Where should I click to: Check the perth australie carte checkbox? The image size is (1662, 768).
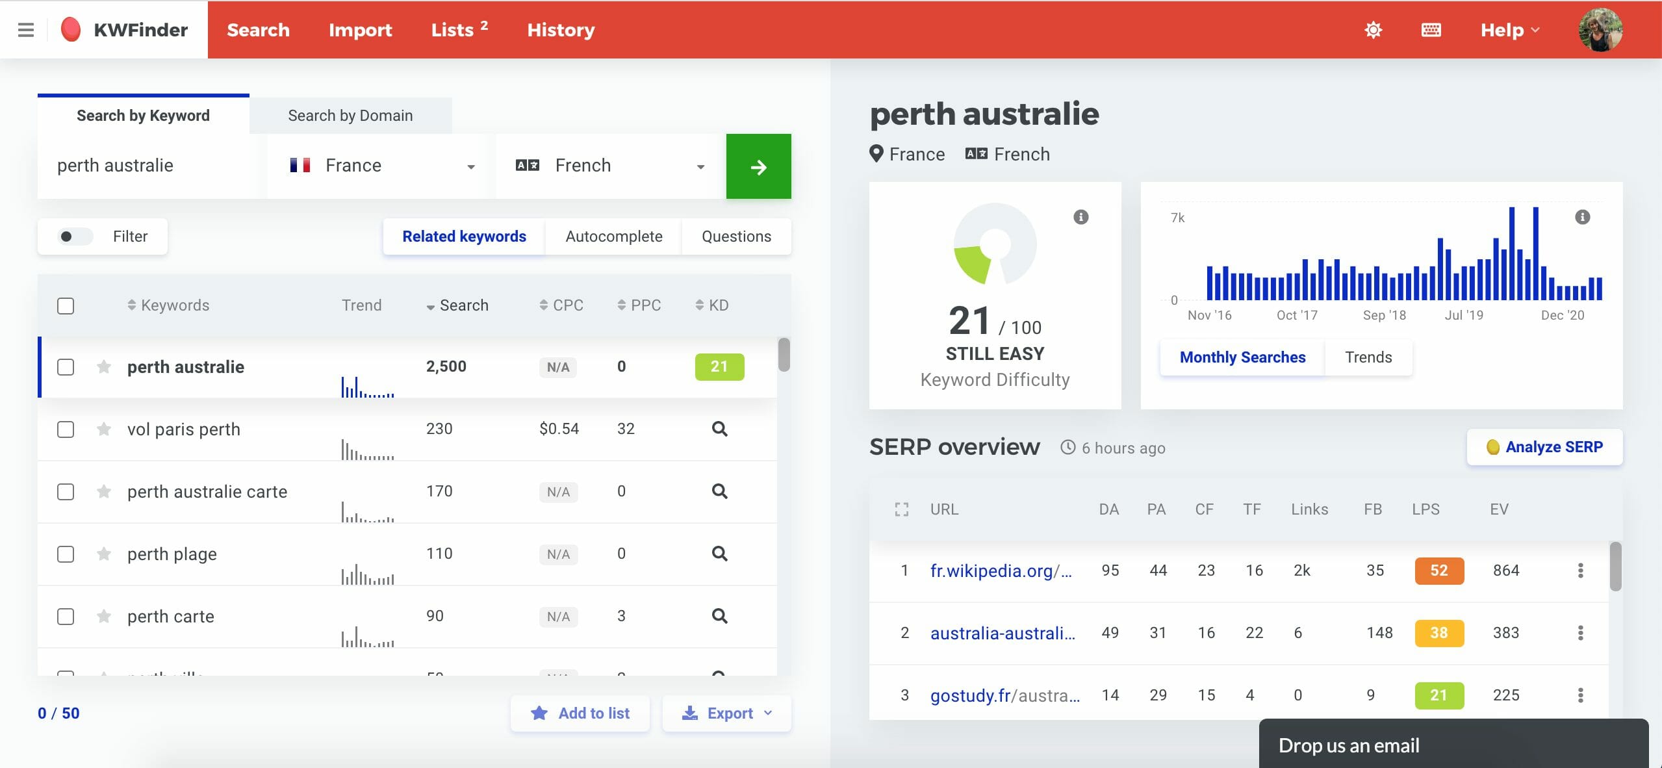tap(66, 492)
